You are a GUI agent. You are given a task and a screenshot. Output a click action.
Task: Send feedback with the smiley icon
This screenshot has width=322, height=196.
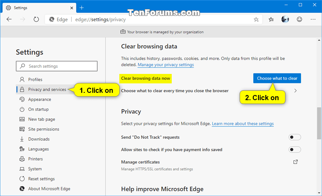point(299,19)
